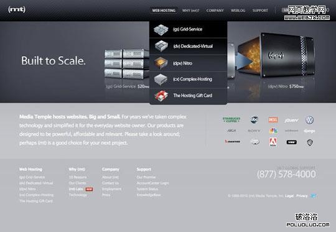Image resolution: width=336 pixels, height=232 pixels.
Task: Click the Volkswagen client logo
Action: tap(309, 120)
